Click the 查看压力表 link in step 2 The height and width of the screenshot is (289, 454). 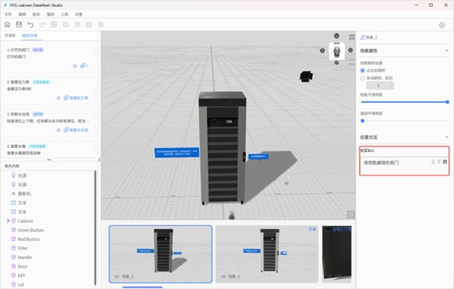click(x=79, y=98)
